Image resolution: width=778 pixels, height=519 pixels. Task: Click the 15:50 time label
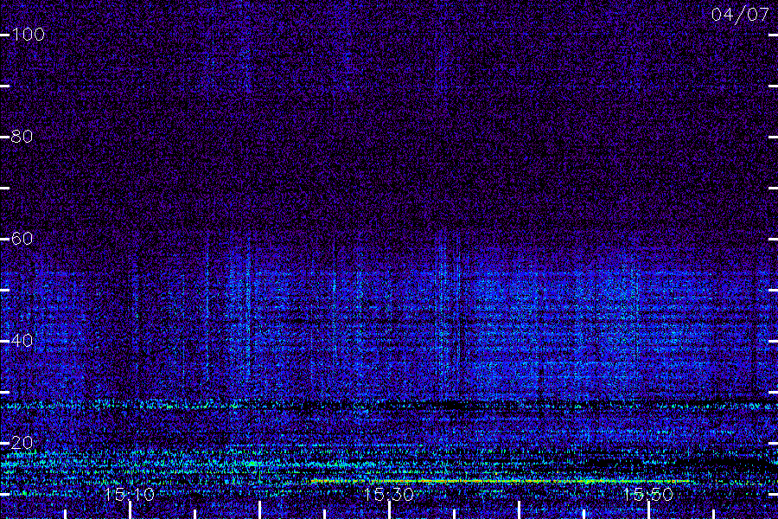pos(648,494)
